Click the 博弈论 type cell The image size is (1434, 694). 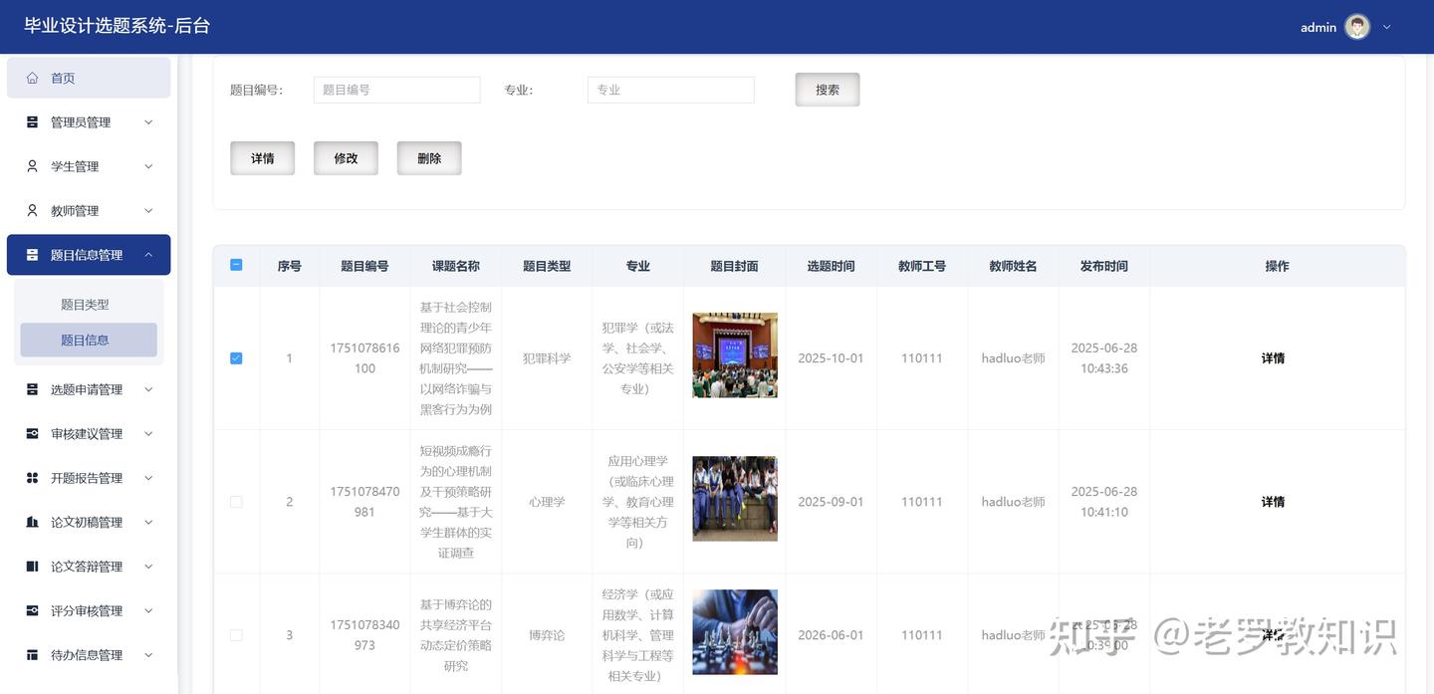[x=547, y=635]
